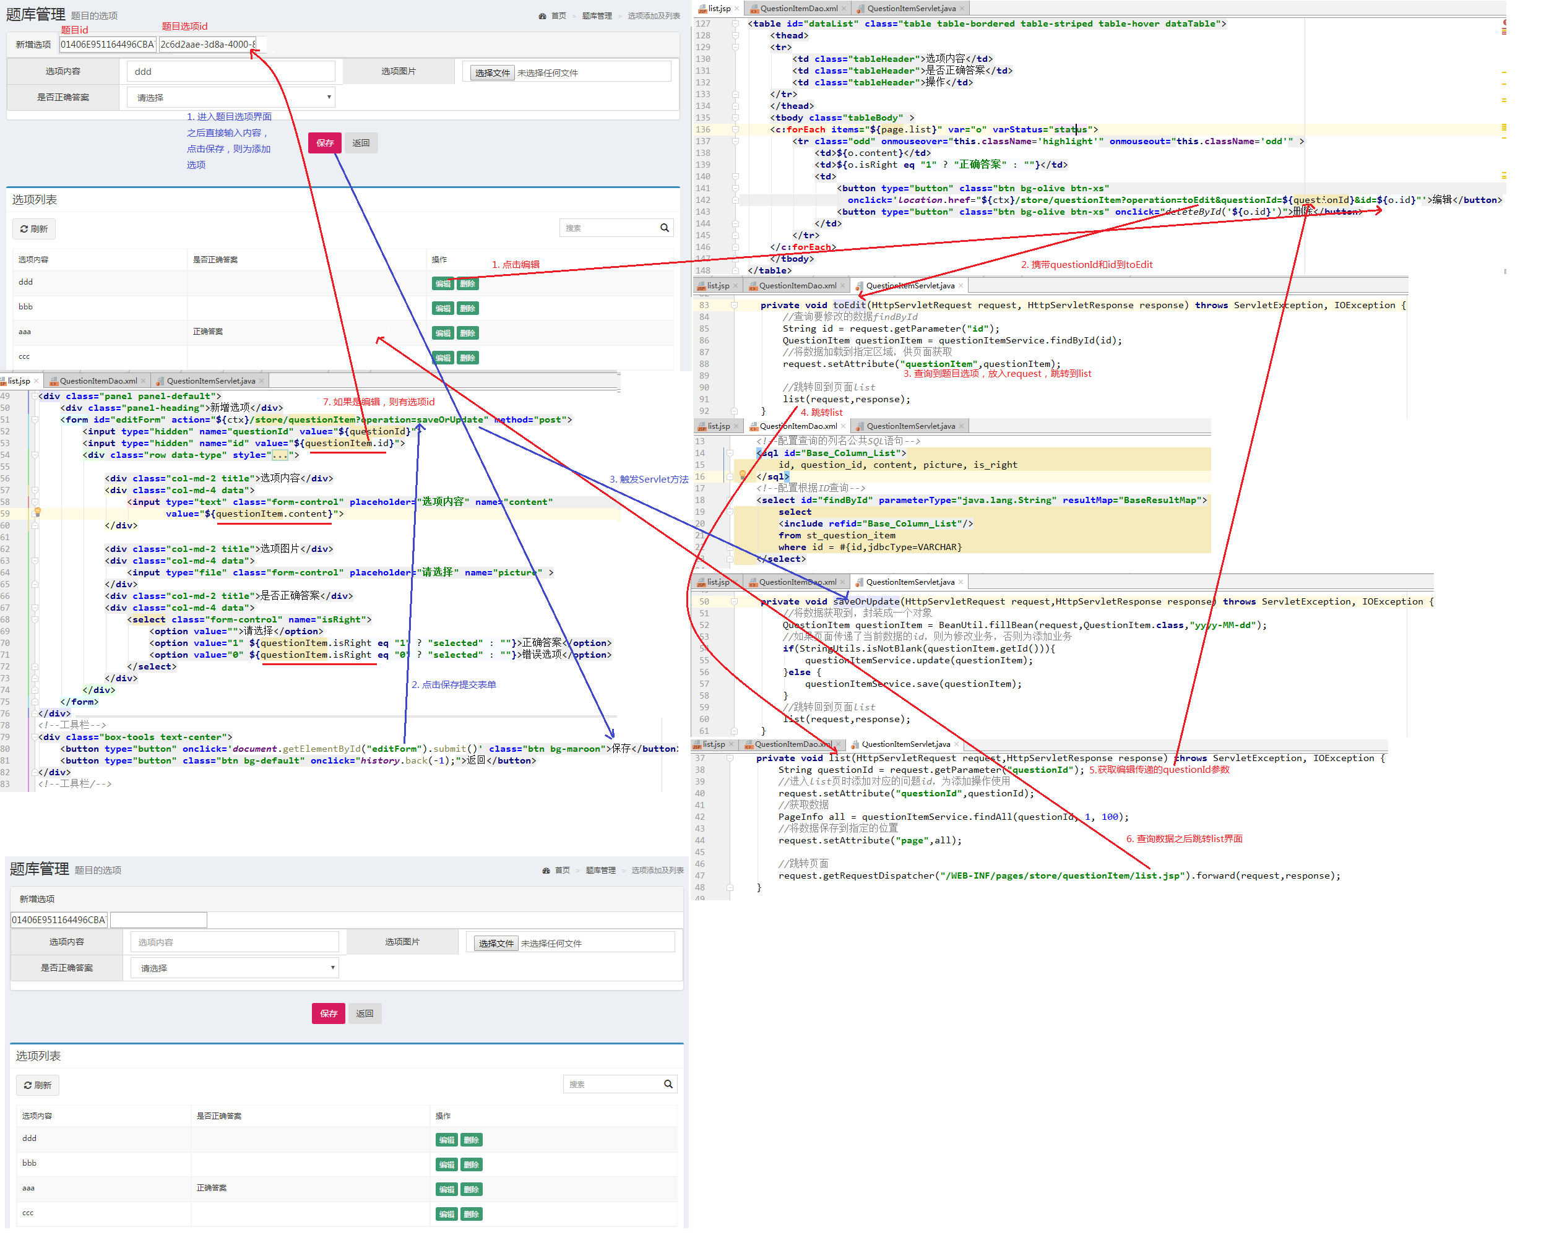This screenshot has height=1235, width=1567.
Task: Click the 刷新 button in the upper 选项列表
Action: (x=34, y=228)
